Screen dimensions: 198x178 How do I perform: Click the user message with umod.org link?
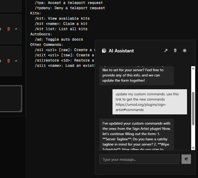150,102
